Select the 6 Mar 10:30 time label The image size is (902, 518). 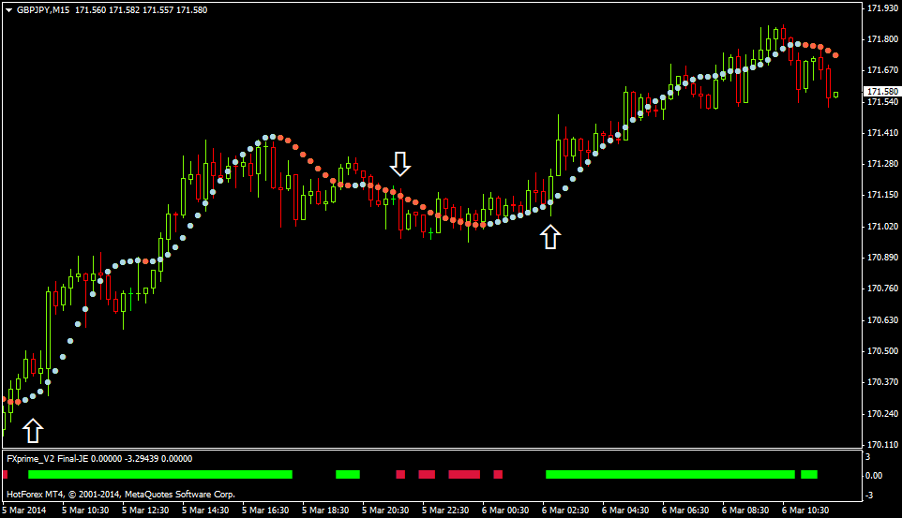(x=805, y=511)
